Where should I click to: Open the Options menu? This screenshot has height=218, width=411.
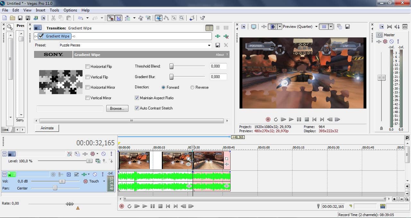click(70, 10)
